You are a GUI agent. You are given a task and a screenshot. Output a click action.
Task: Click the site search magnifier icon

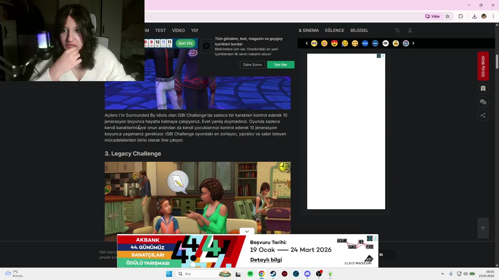coord(398,30)
